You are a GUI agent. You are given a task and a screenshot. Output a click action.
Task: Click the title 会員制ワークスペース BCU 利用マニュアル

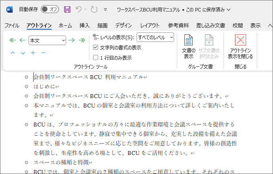(x=88, y=77)
